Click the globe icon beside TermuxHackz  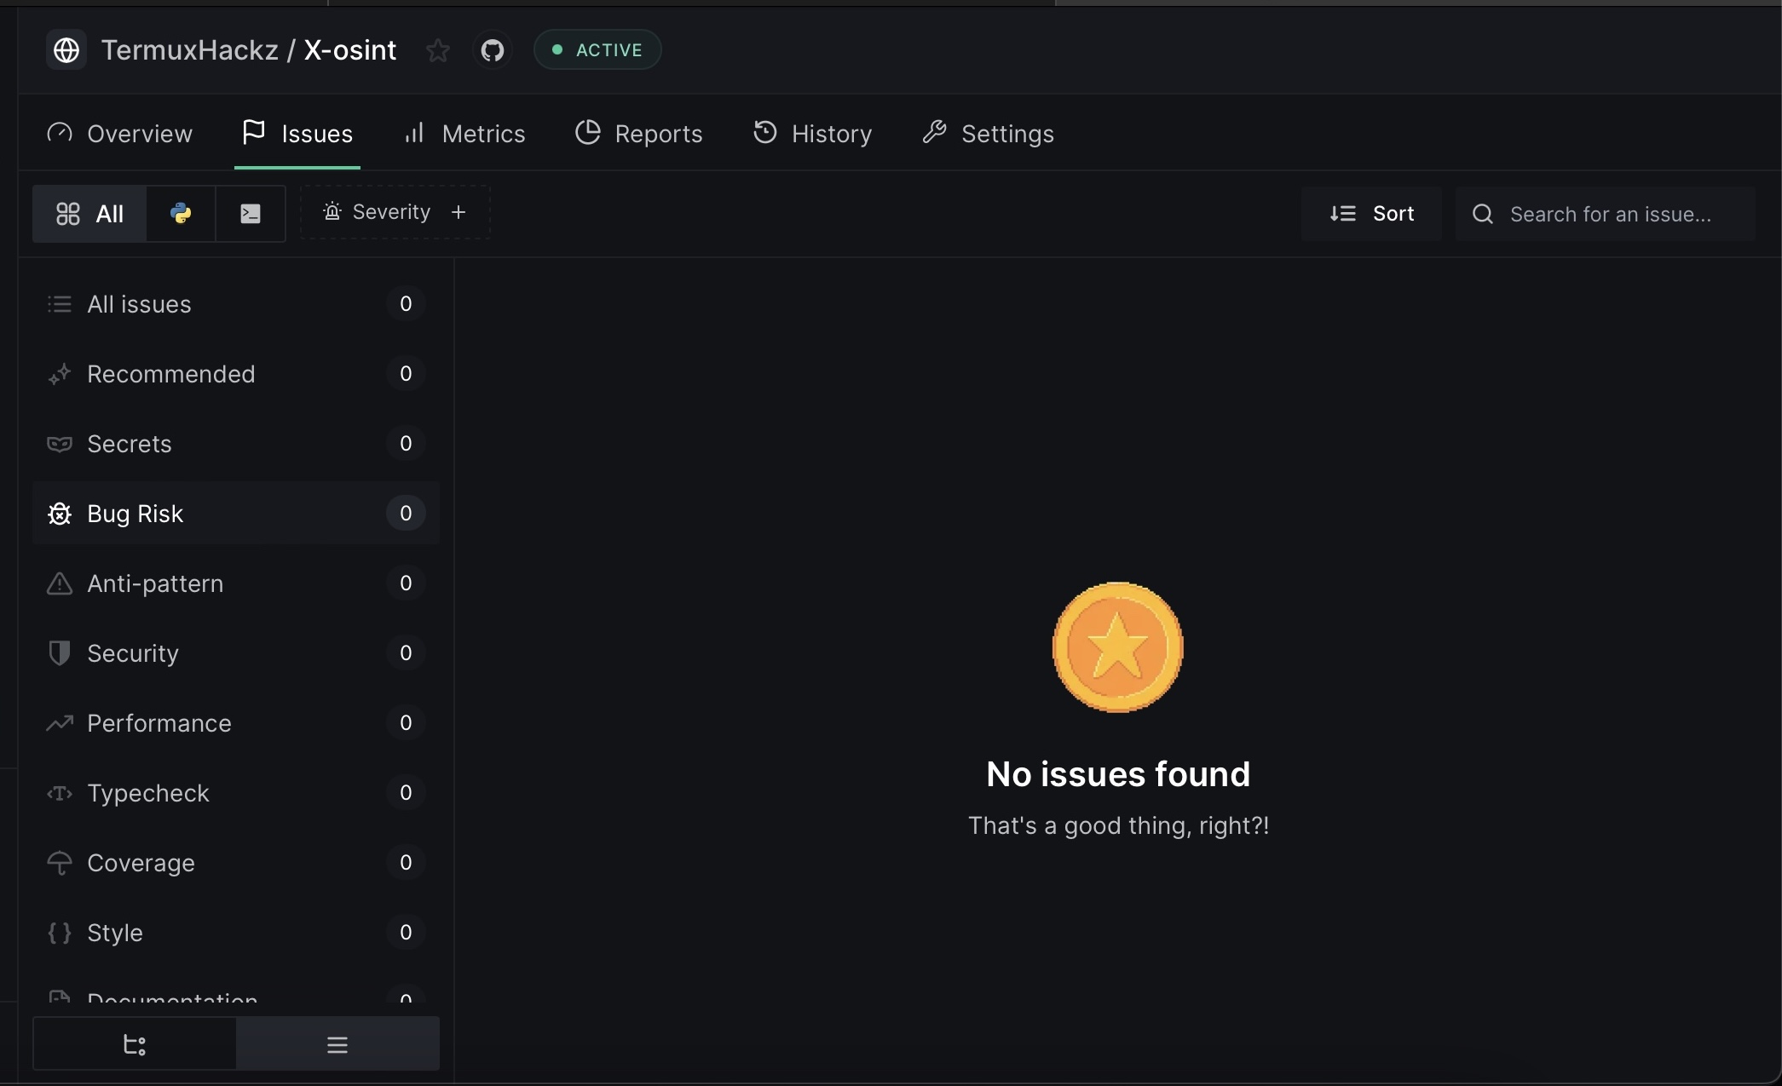66,50
